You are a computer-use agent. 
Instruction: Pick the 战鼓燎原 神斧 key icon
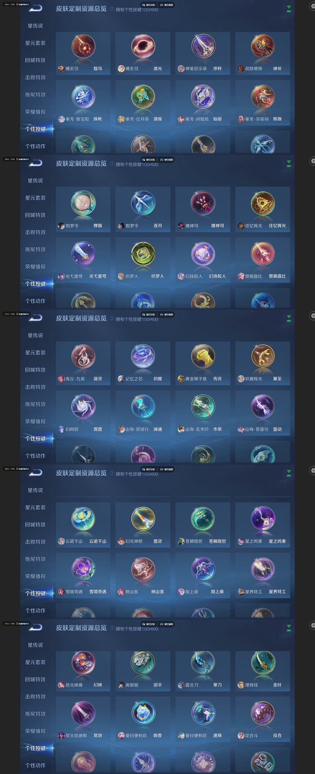pos(263,47)
